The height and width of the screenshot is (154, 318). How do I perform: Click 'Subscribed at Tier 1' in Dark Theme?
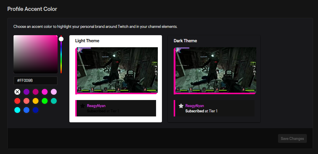pos(201,111)
